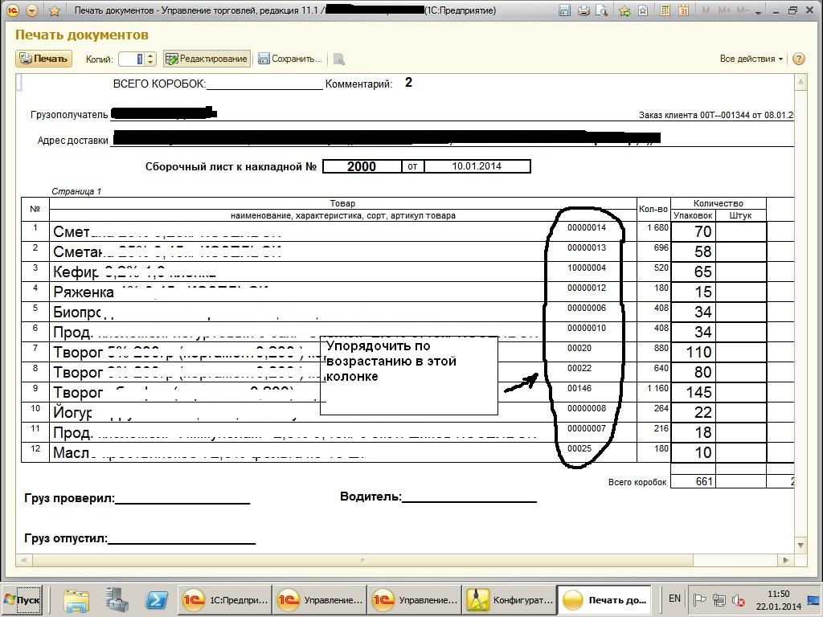The width and height of the screenshot is (823, 617).
Task: Expand the Все действия dropdown
Action: (751, 59)
